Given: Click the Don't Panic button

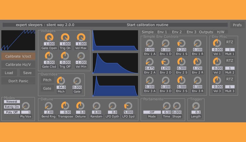Looking at the screenshot, I should 18,81.
